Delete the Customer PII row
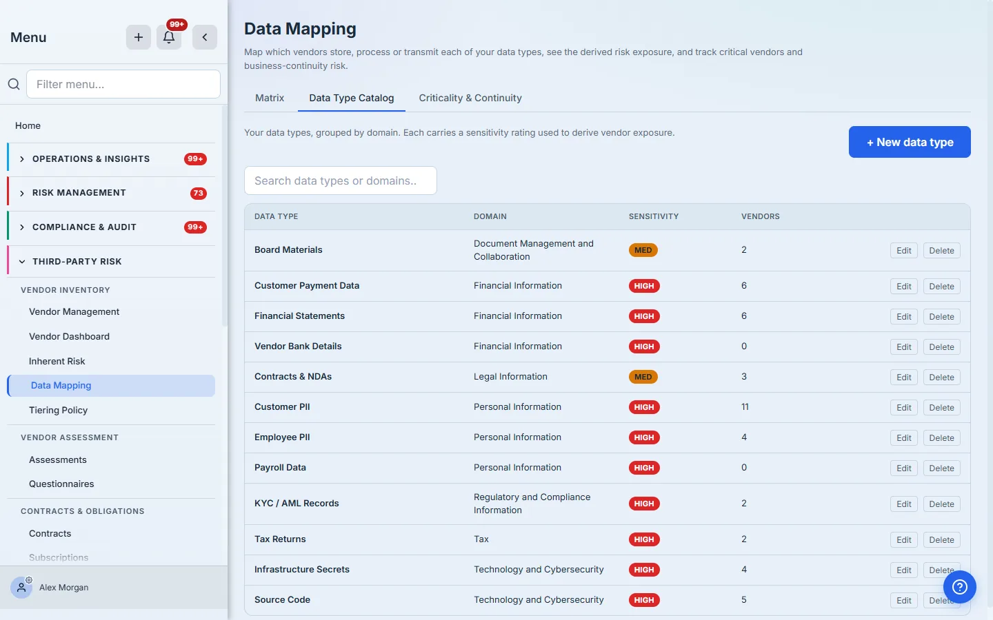 coord(941,408)
